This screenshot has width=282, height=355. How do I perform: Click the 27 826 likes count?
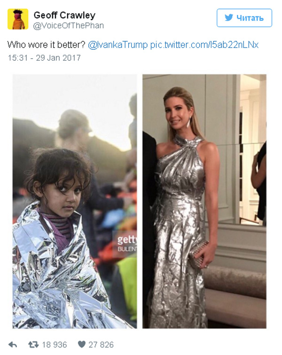coord(101,345)
